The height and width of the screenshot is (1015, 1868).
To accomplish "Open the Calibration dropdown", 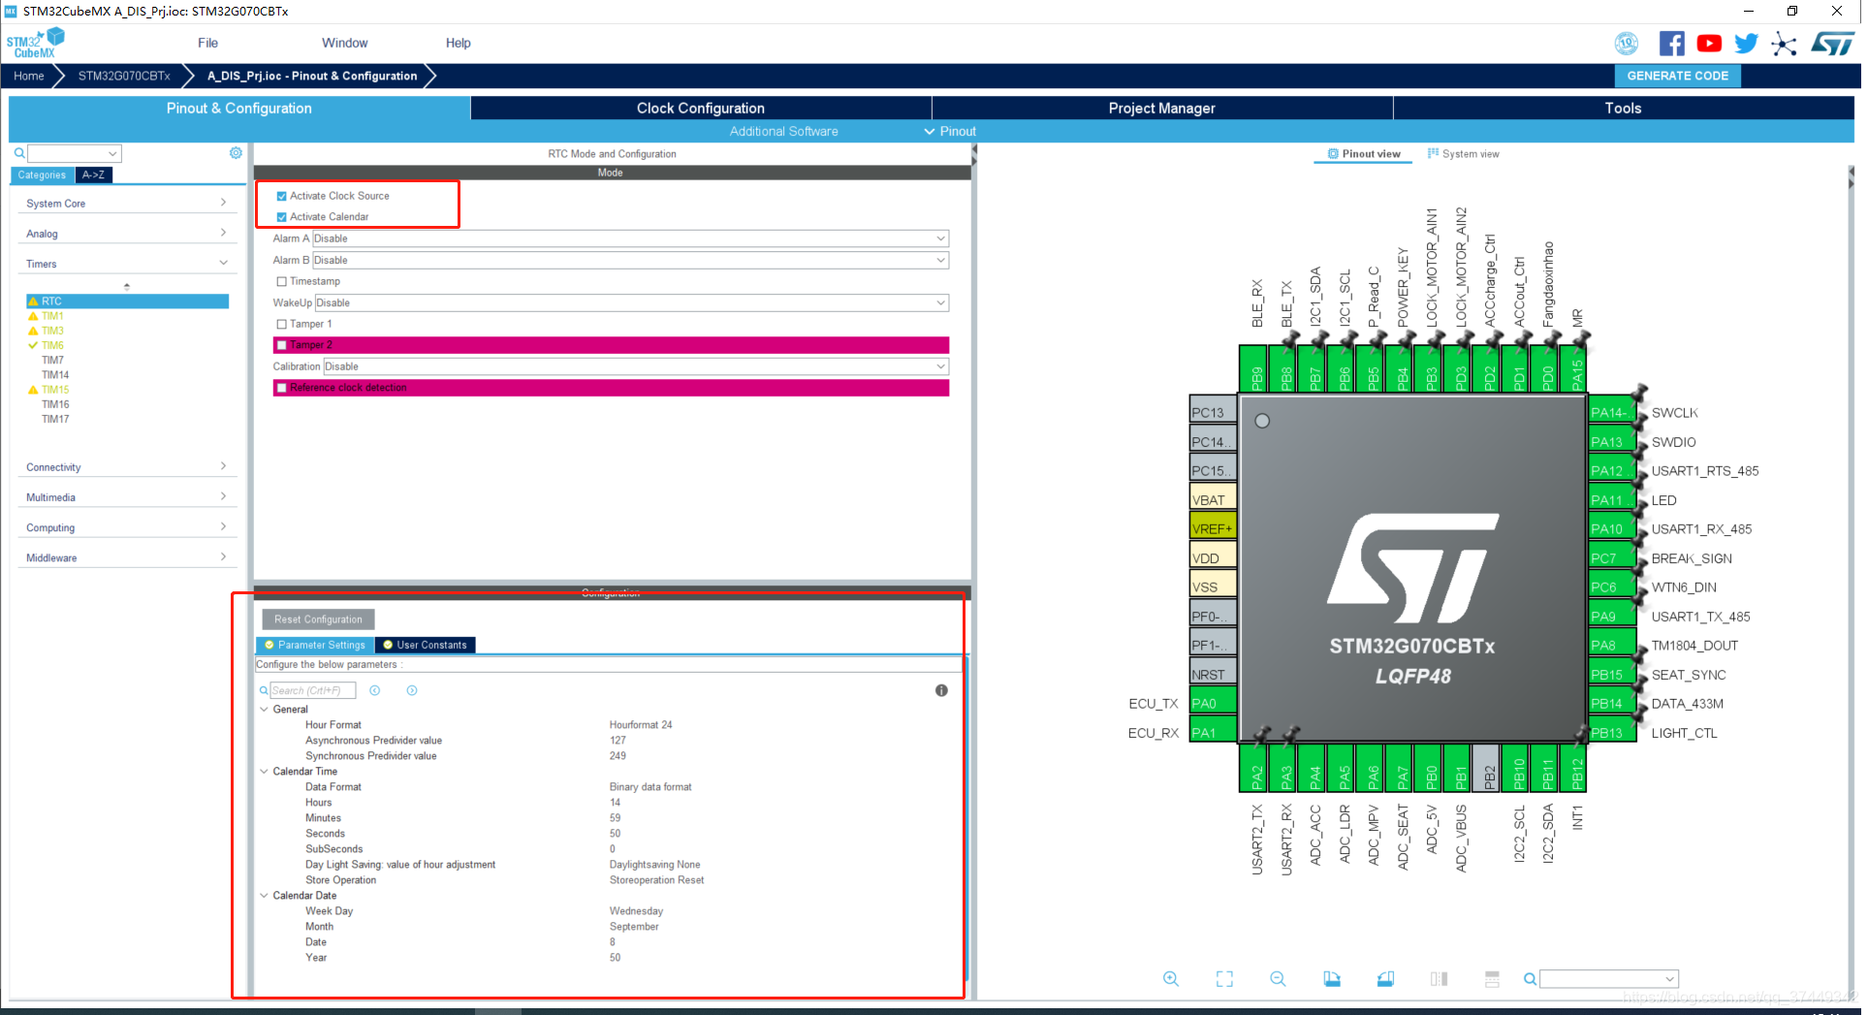I will 636,366.
